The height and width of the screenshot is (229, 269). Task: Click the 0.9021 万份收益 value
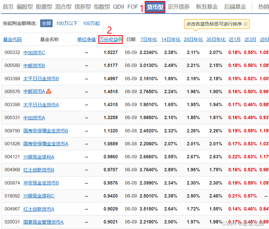pos(111,222)
